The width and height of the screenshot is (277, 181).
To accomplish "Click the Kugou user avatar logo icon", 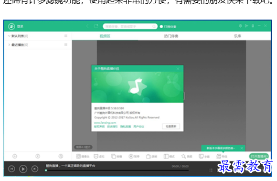I will [x=11, y=26].
